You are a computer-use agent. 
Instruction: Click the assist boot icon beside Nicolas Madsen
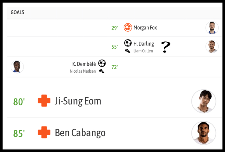point(102,71)
